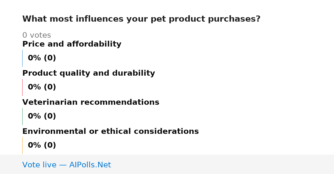Click the blue bar under Price and affordability
The width and height of the screenshot is (334, 174).
tap(22, 58)
